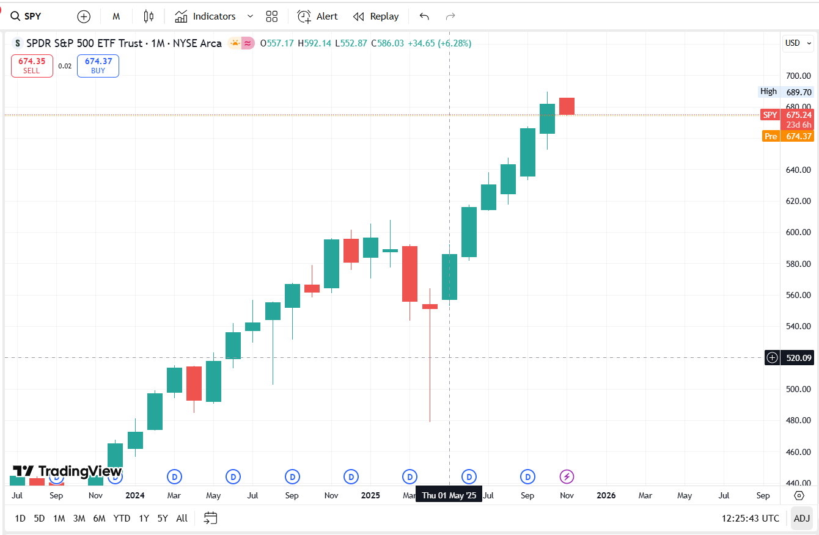
Task: Open timezone menu at 12:25:43 UTC
Action: point(751,519)
